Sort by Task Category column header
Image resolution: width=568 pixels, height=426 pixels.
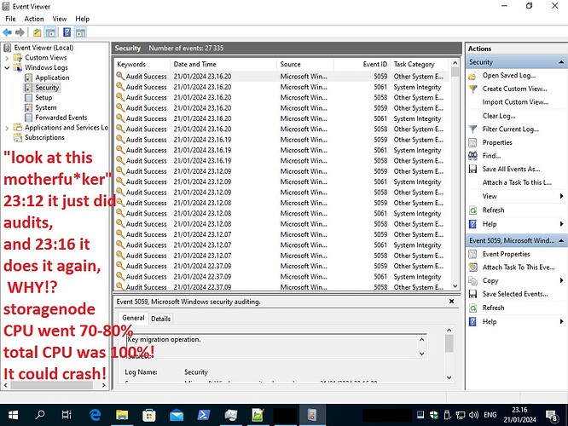(x=420, y=65)
